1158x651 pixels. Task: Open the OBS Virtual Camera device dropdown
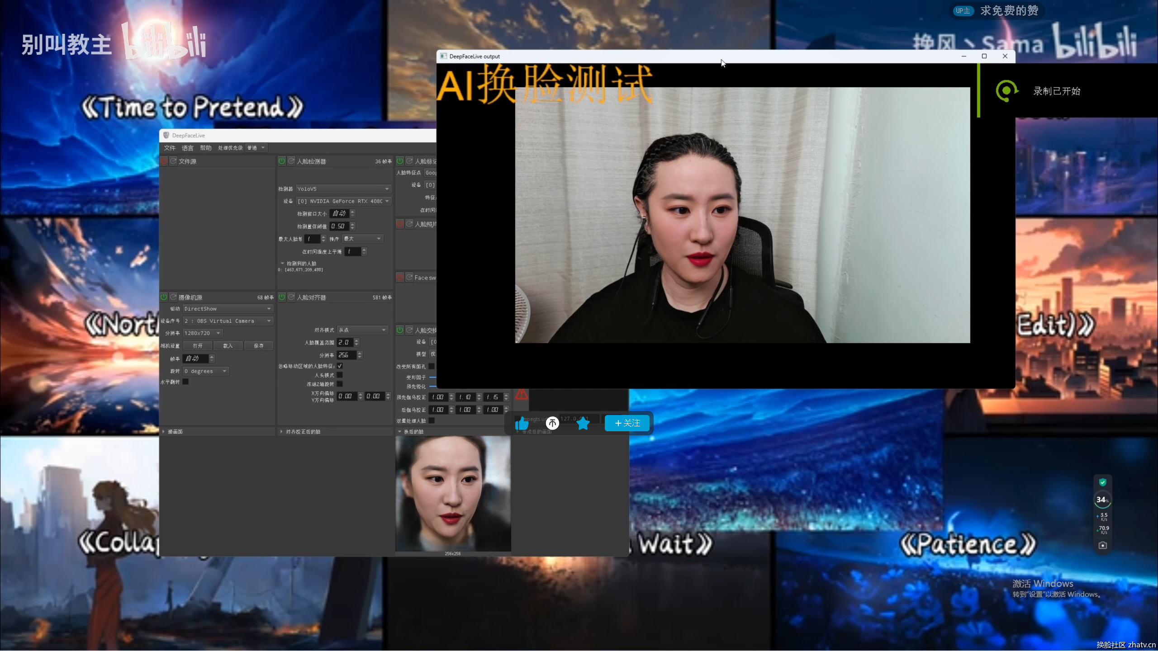click(x=228, y=321)
